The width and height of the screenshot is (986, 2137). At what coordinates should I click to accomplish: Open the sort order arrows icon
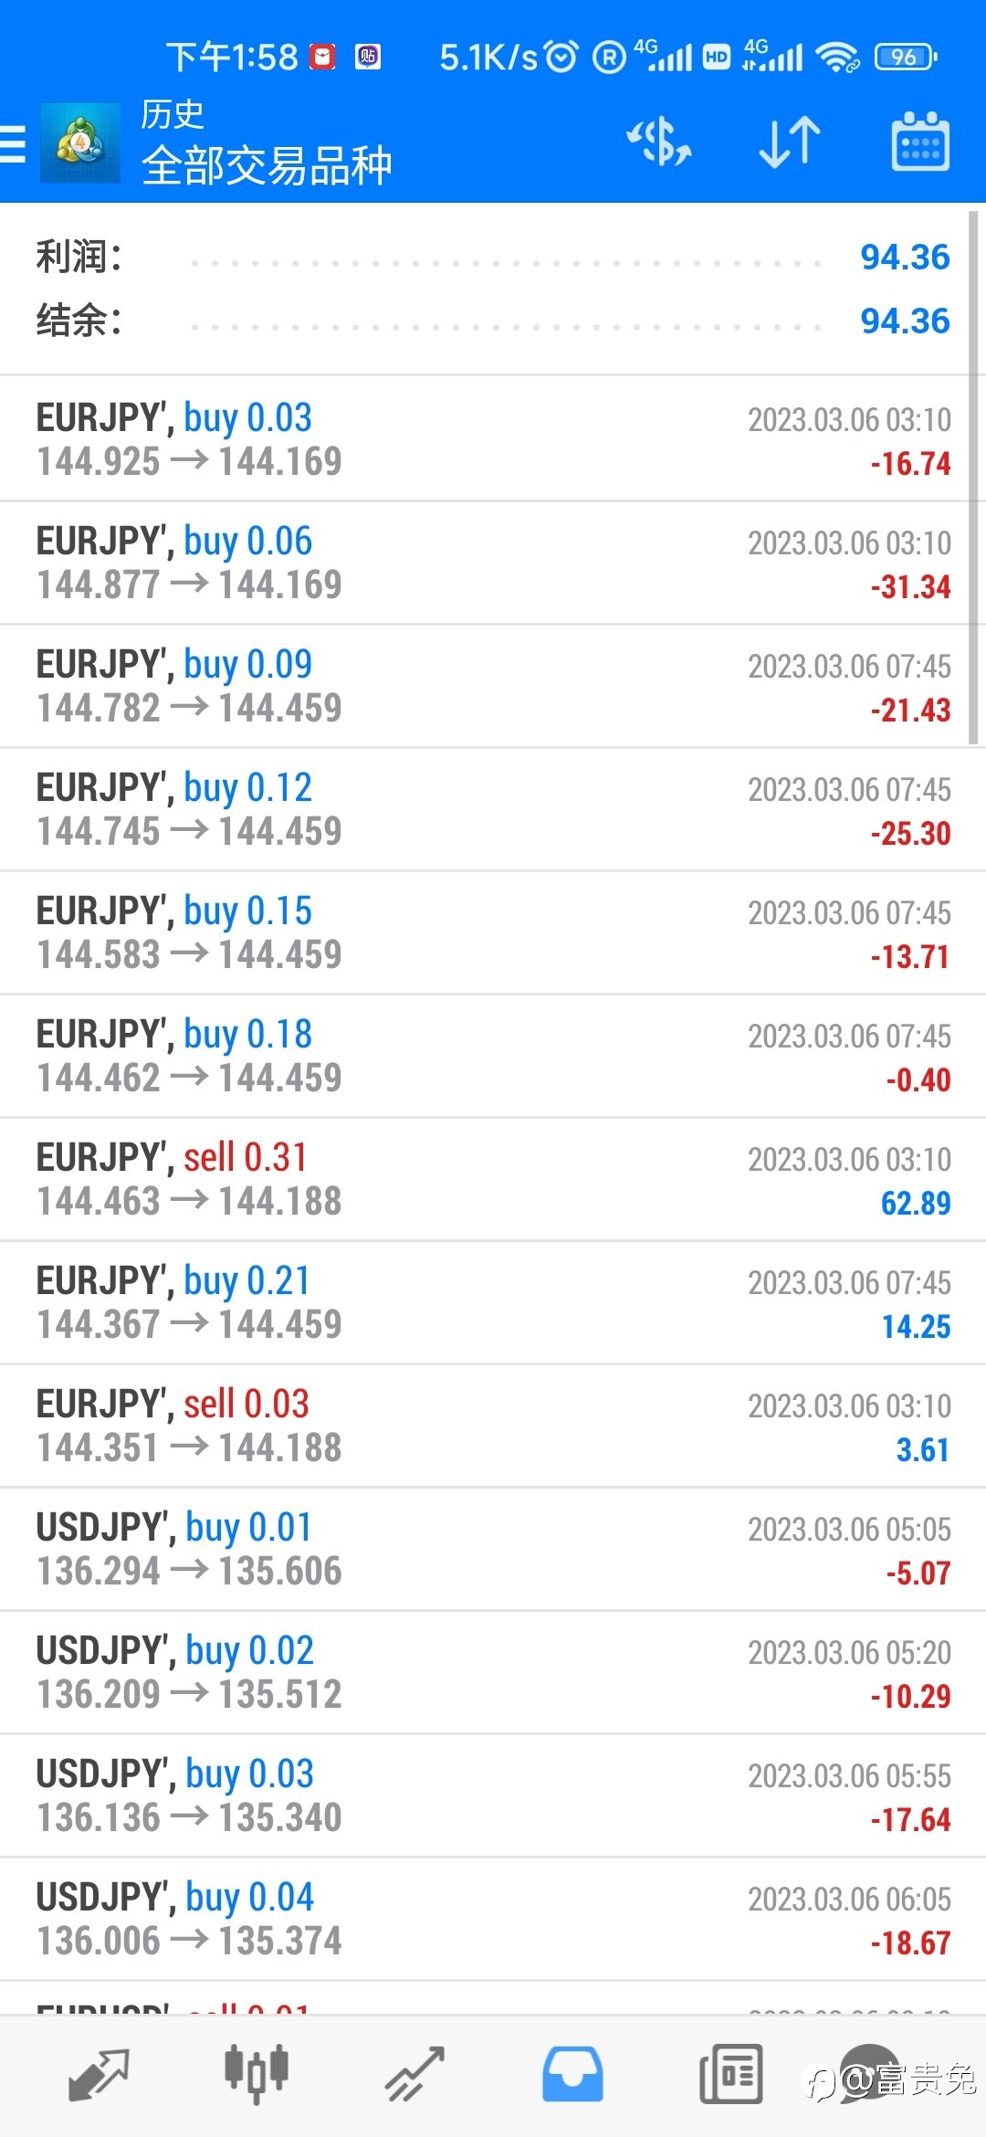790,142
